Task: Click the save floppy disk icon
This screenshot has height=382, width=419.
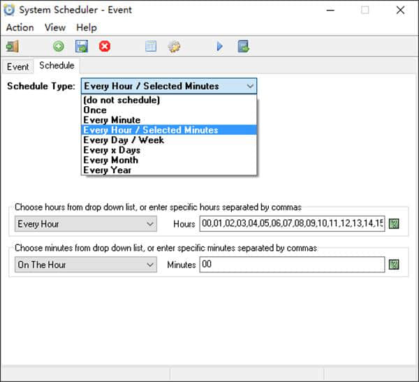Action: tap(81, 47)
